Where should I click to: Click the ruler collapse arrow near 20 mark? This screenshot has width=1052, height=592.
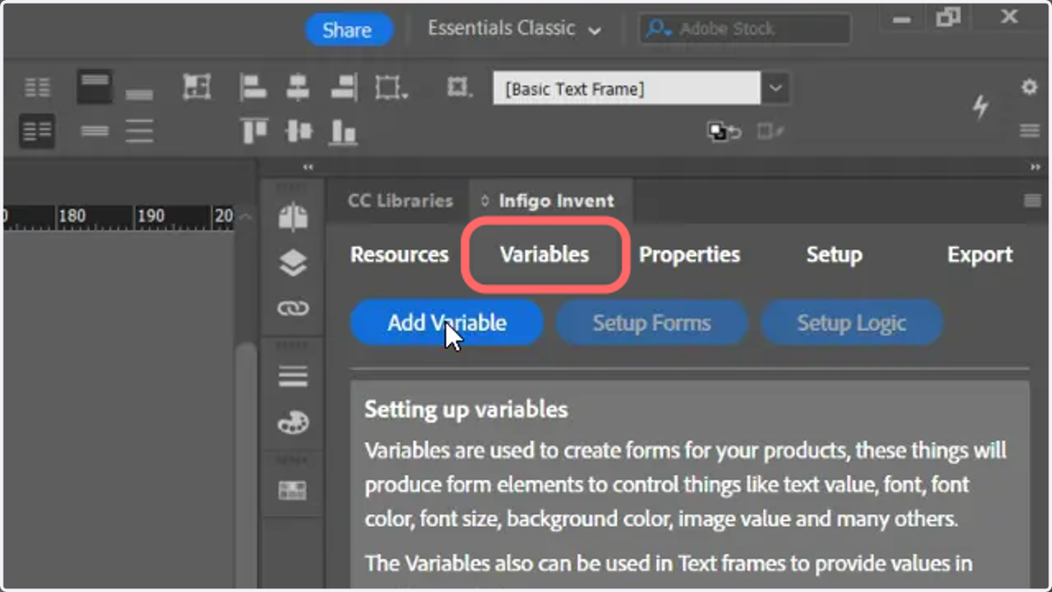[245, 218]
